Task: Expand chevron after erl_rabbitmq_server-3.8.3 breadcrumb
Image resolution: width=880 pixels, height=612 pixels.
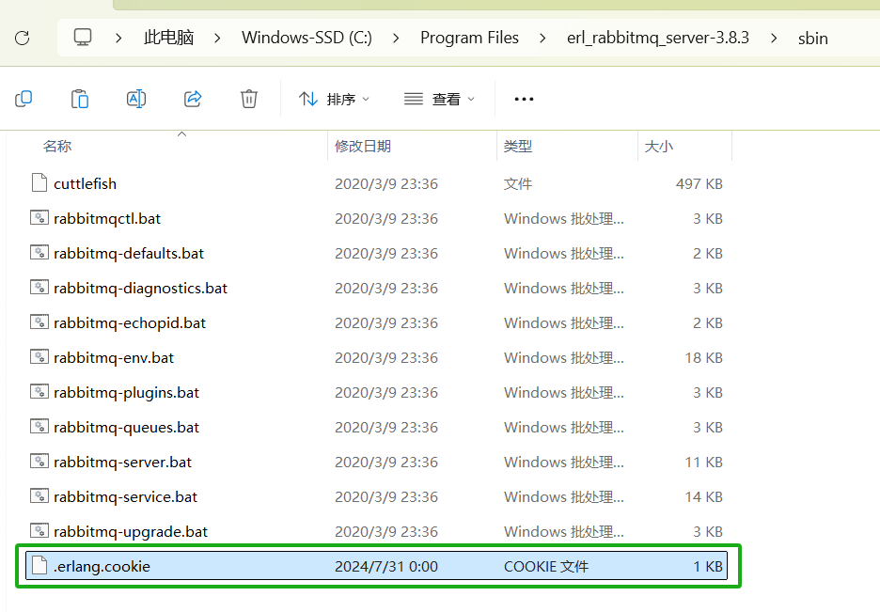Action: point(774,39)
